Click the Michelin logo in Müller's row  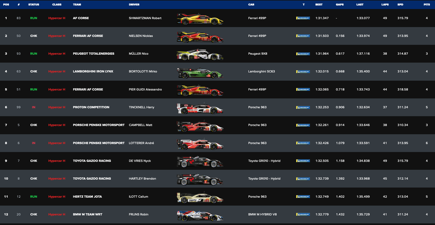coord(303,54)
